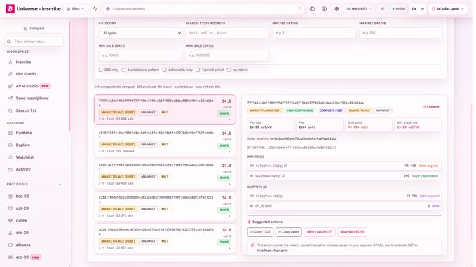Click the brc-20 protocol icon
The height and width of the screenshot is (267, 476).
pos(11,196)
